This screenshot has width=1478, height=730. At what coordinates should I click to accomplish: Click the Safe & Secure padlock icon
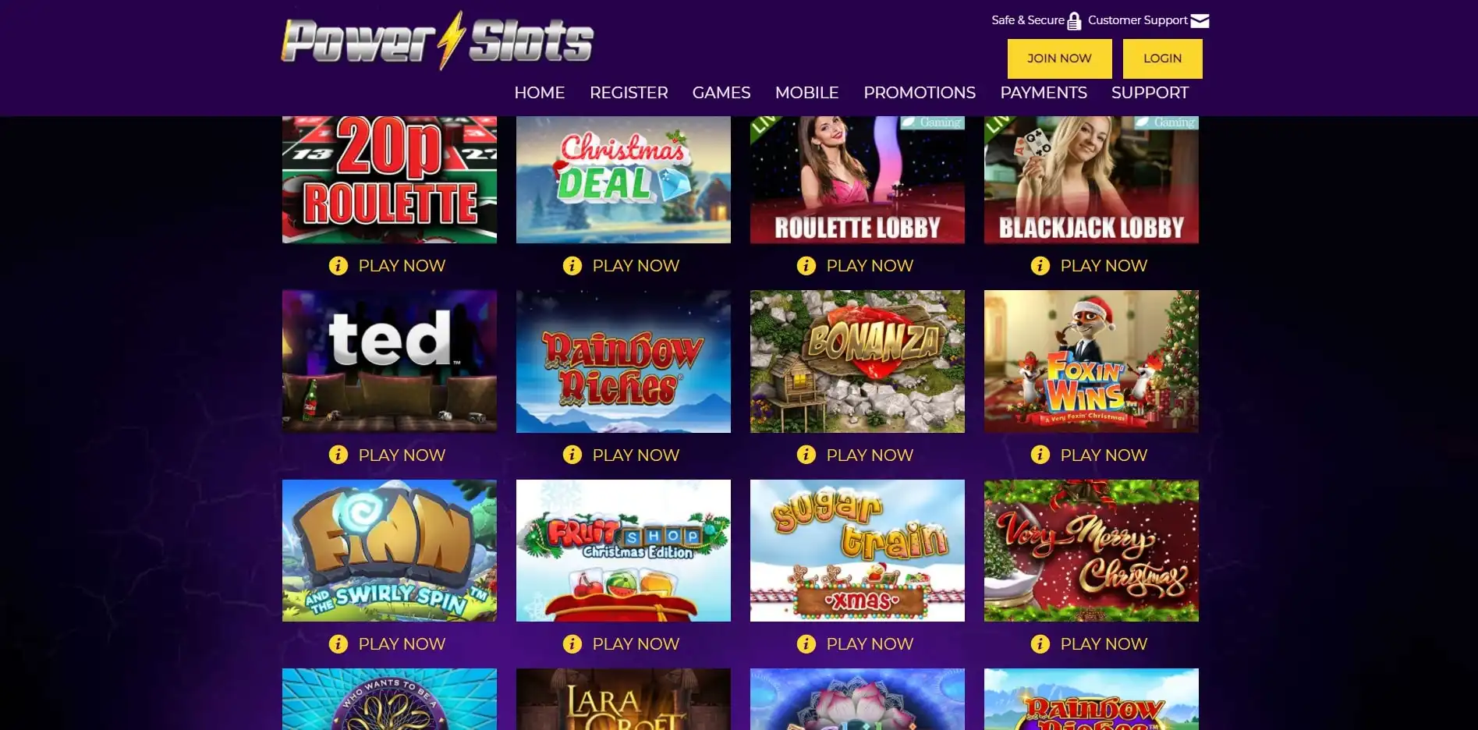(1074, 21)
